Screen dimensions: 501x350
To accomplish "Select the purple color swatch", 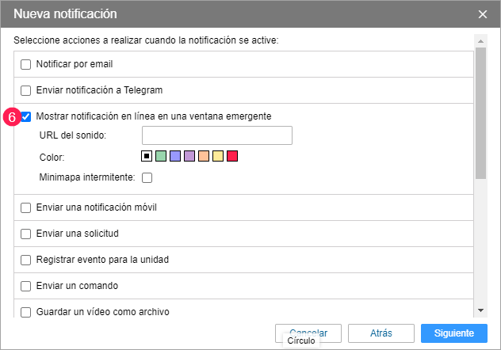I will click(189, 157).
